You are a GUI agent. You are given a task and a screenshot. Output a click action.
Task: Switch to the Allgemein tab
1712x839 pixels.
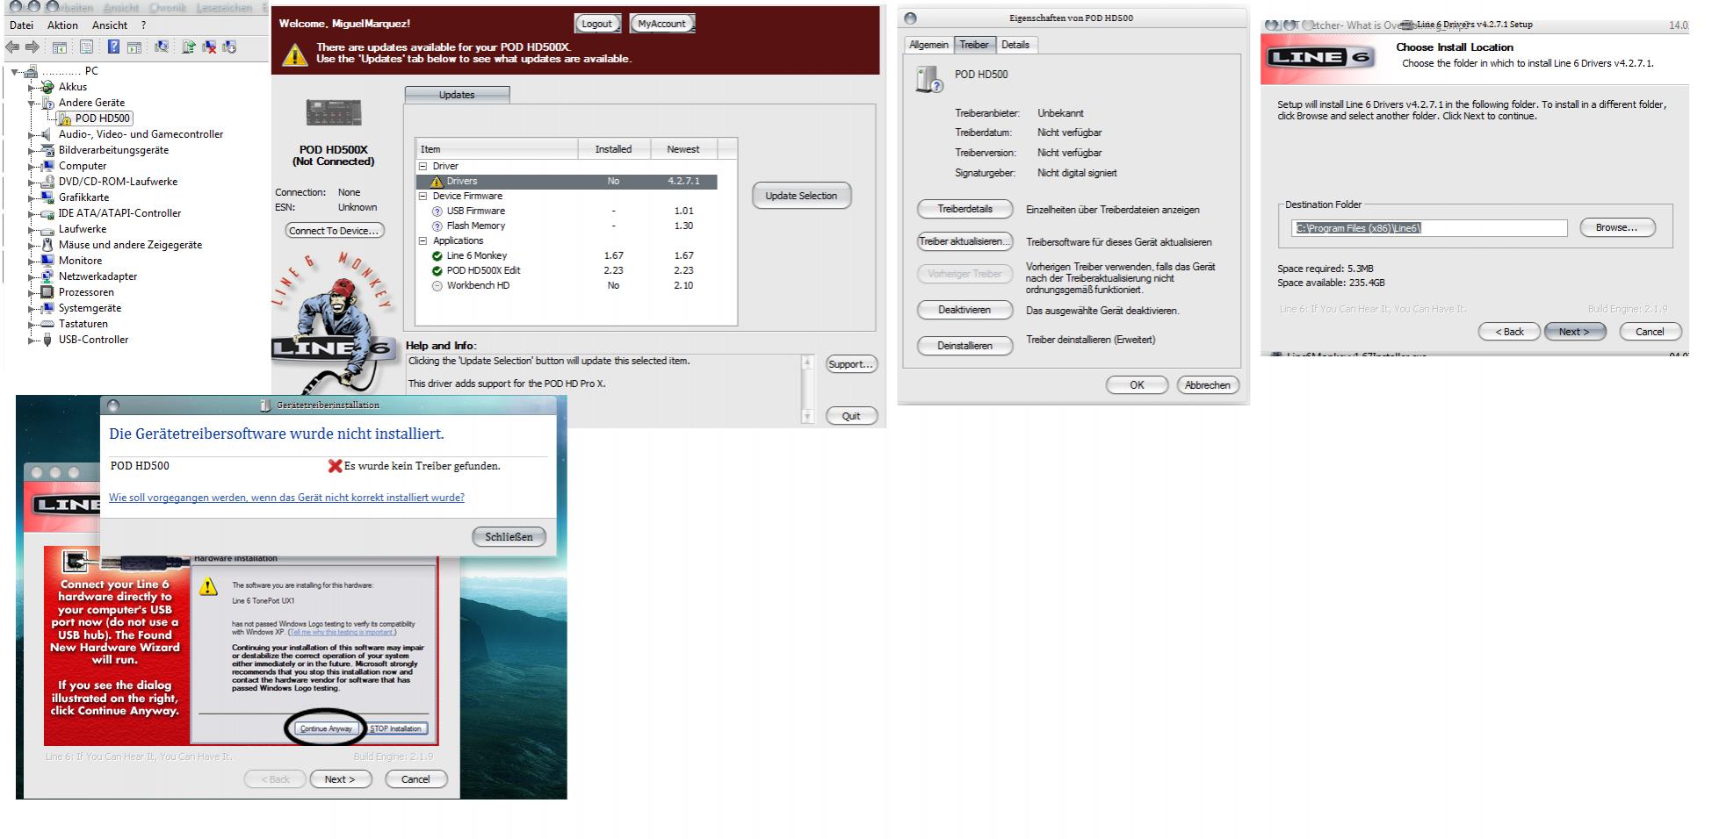tap(928, 45)
